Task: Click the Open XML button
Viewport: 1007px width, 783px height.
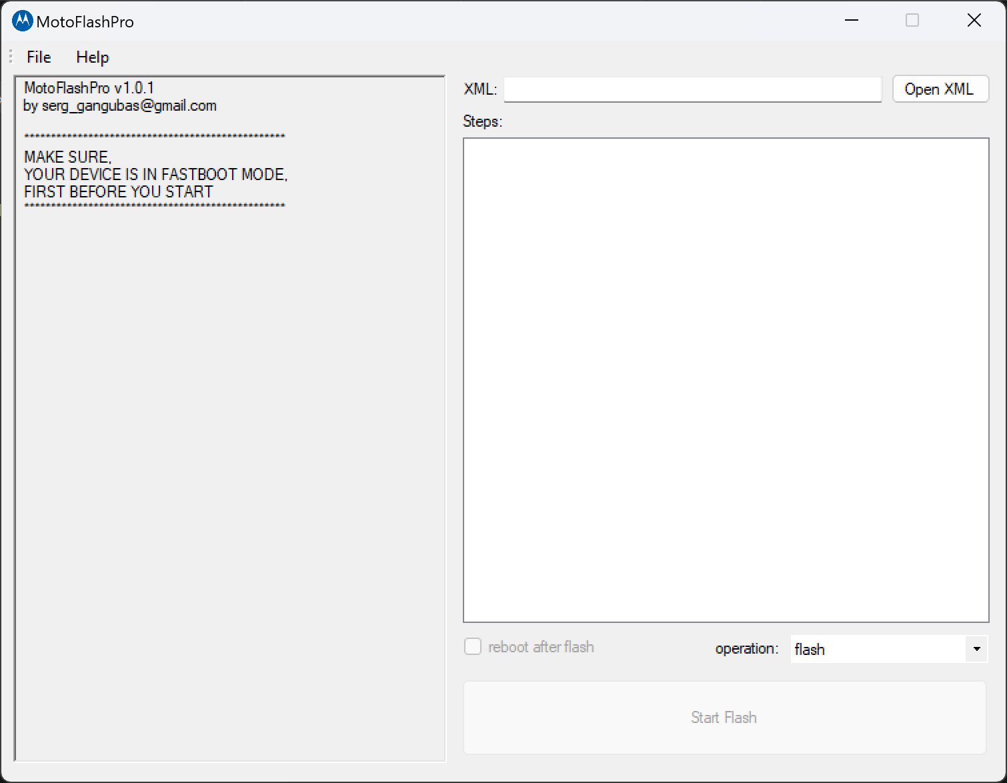Action: point(940,89)
